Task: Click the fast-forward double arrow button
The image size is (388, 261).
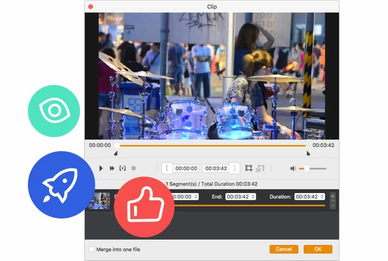Action: [x=112, y=168]
